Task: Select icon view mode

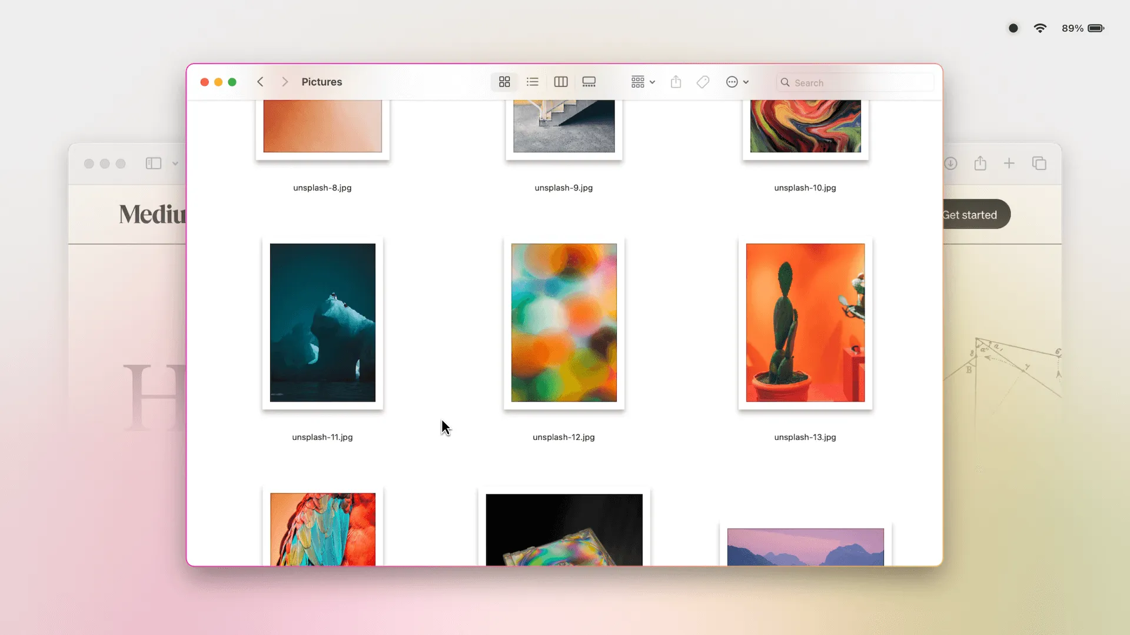Action: pos(504,82)
